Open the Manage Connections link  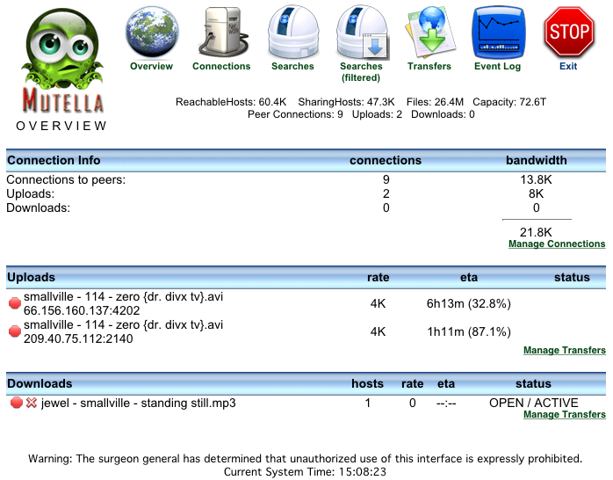[557, 244]
